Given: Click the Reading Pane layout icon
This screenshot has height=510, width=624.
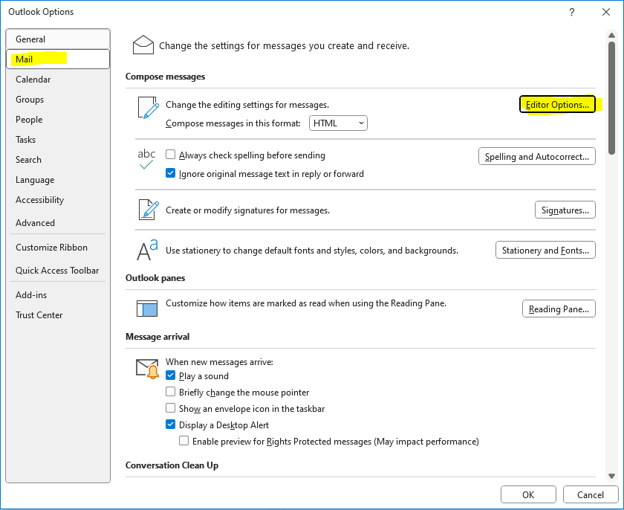Looking at the screenshot, I should 147,309.
